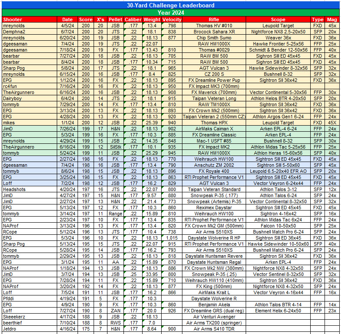Click the Headshots shooter cell
This screenshot has height=334, width=341.
pyautogui.click(x=29, y=189)
